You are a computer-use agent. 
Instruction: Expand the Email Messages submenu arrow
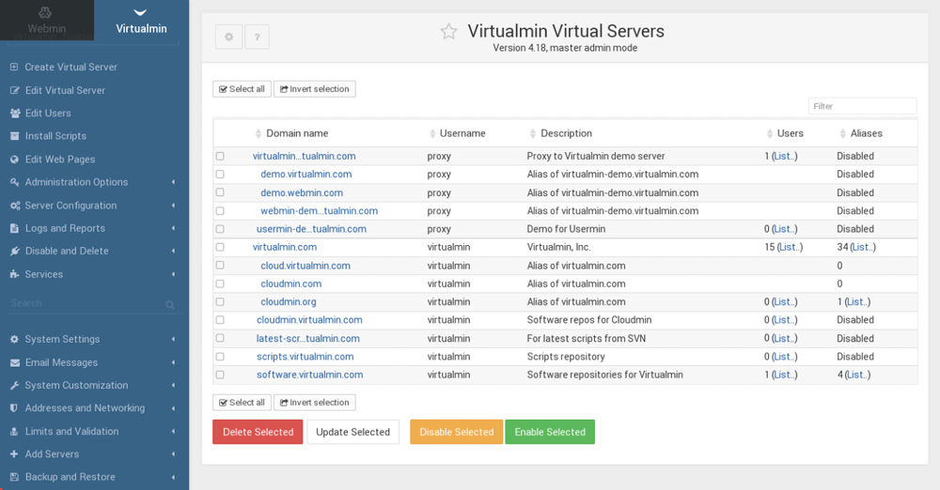click(173, 362)
